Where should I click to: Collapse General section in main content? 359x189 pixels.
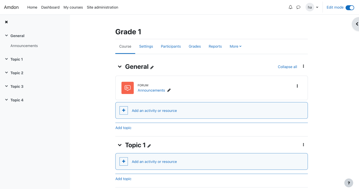120,67
